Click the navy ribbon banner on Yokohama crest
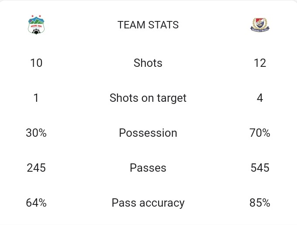This screenshot has height=225, width=297. [260, 29]
